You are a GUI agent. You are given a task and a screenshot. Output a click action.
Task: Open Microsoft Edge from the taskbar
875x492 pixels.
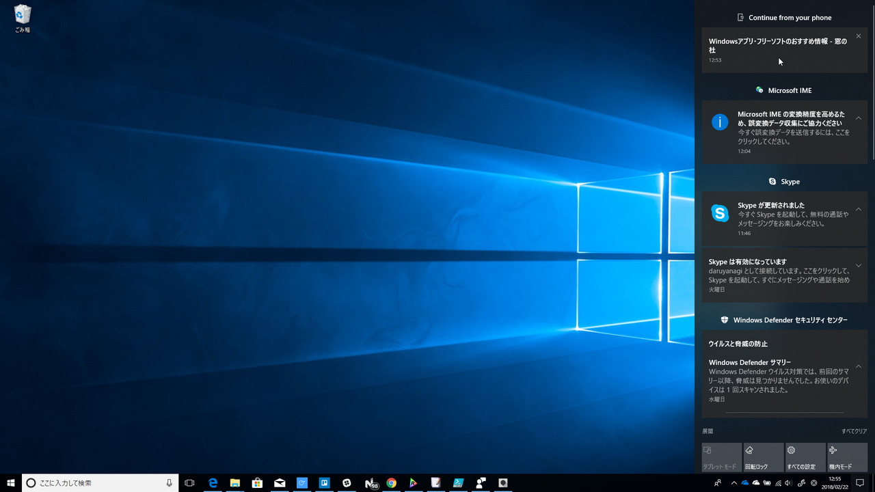213,483
